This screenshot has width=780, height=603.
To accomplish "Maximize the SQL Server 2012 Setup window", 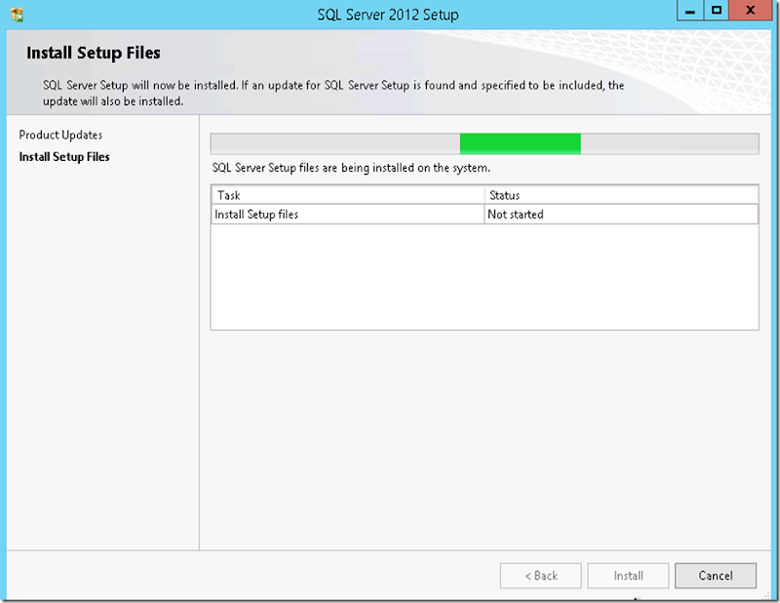I will click(717, 11).
